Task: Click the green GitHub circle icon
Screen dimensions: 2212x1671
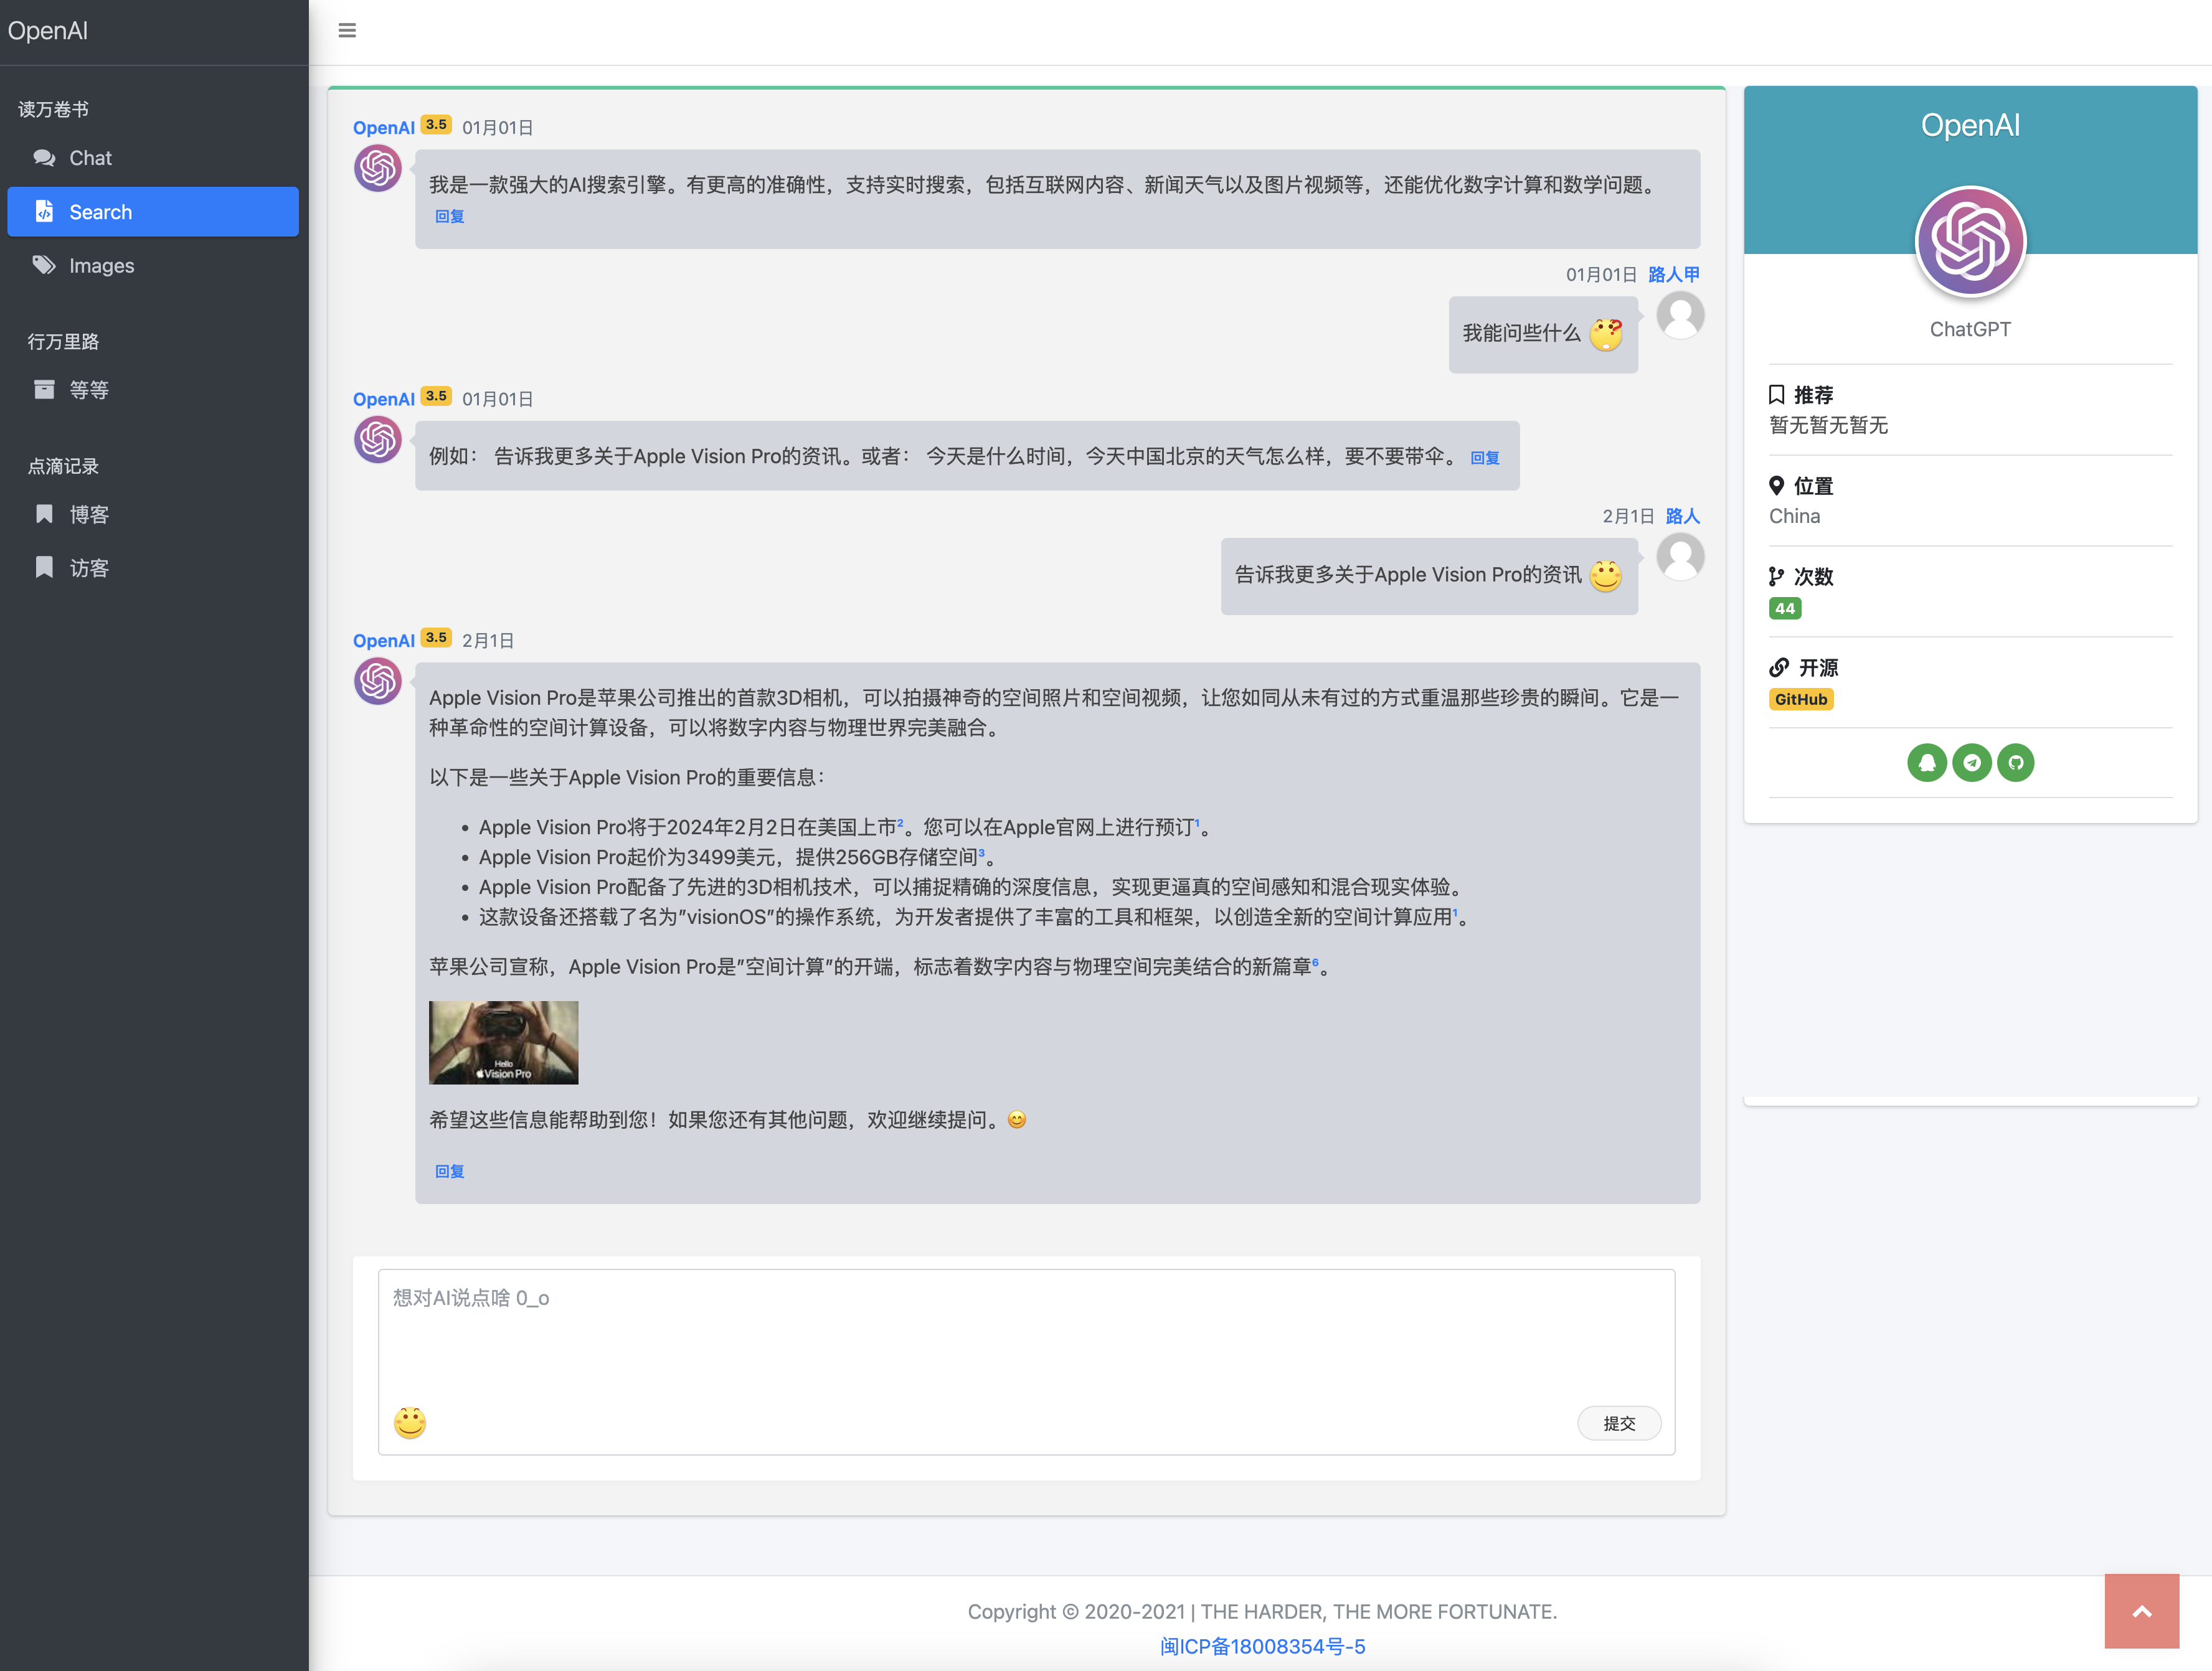Action: pos(2016,763)
